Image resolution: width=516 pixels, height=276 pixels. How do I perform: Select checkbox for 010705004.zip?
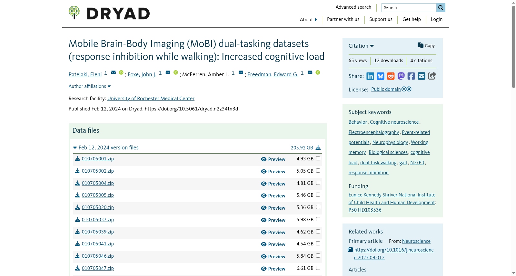tap(318, 183)
